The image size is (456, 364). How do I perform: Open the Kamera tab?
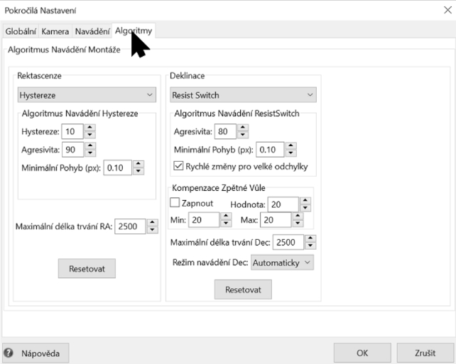click(x=55, y=31)
